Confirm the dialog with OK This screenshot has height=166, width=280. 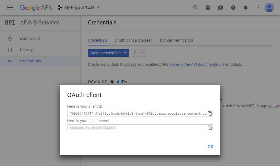(210, 147)
